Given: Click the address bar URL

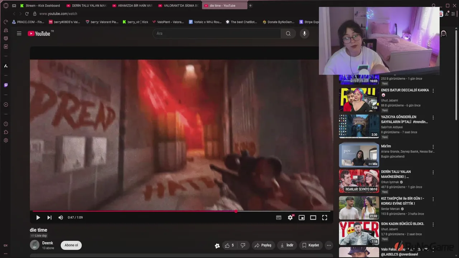Looking at the screenshot, I should pyautogui.click(x=58, y=14).
